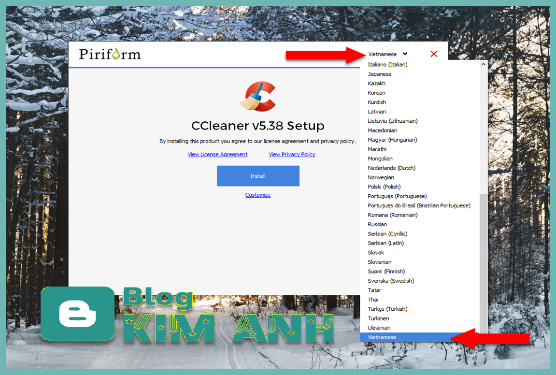Viewport: 556px width, 375px height.
Task: Click the CCleaner brush logo
Action: click(258, 96)
